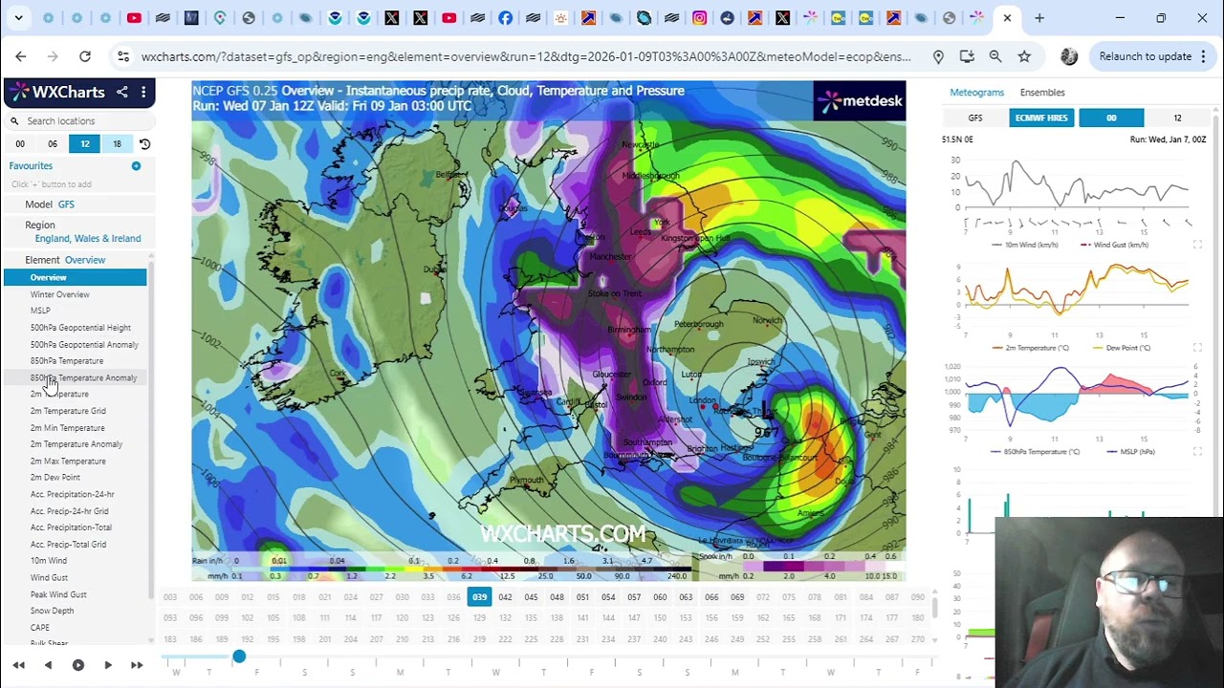The width and height of the screenshot is (1224, 688).
Task: Select Acc. Precipitation-24-hr element
Action: (73, 494)
